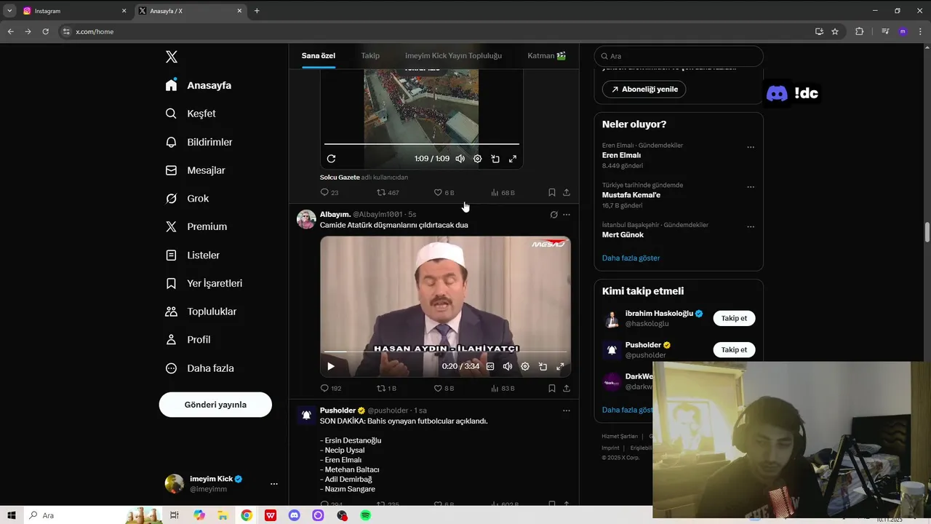Viewport: 931px width, 524px height.
Task: Mute the top video volume icon
Action: pos(460,159)
